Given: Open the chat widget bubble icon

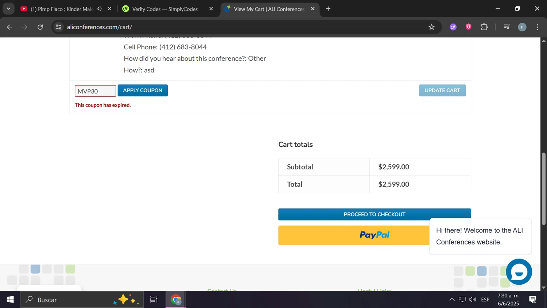Looking at the screenshot, I should coord(519,272).
